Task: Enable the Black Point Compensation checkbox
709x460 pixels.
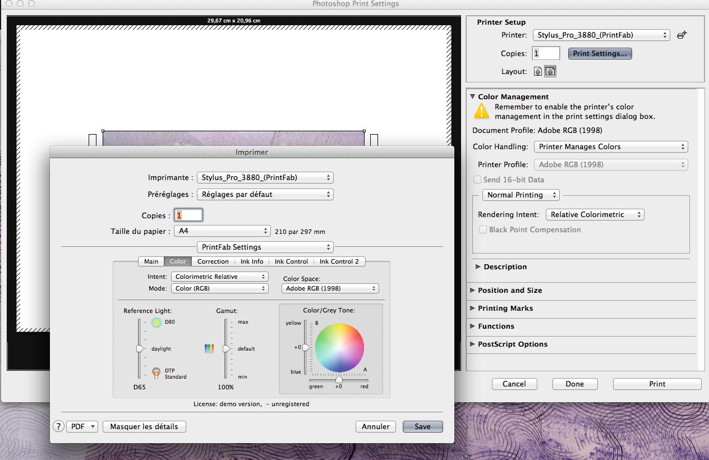Action: (x=483, y=230)
